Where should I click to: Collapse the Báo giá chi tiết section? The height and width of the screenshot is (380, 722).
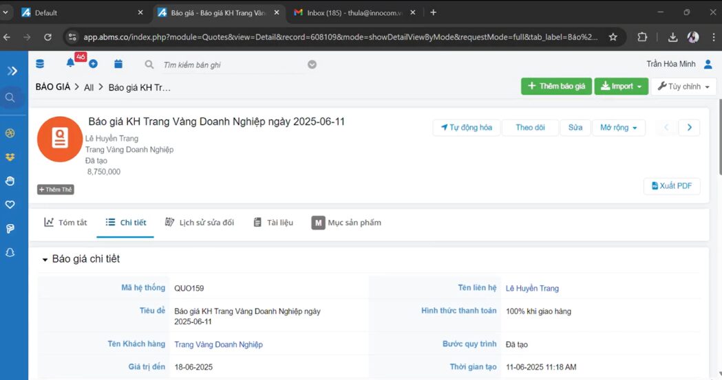45,260
